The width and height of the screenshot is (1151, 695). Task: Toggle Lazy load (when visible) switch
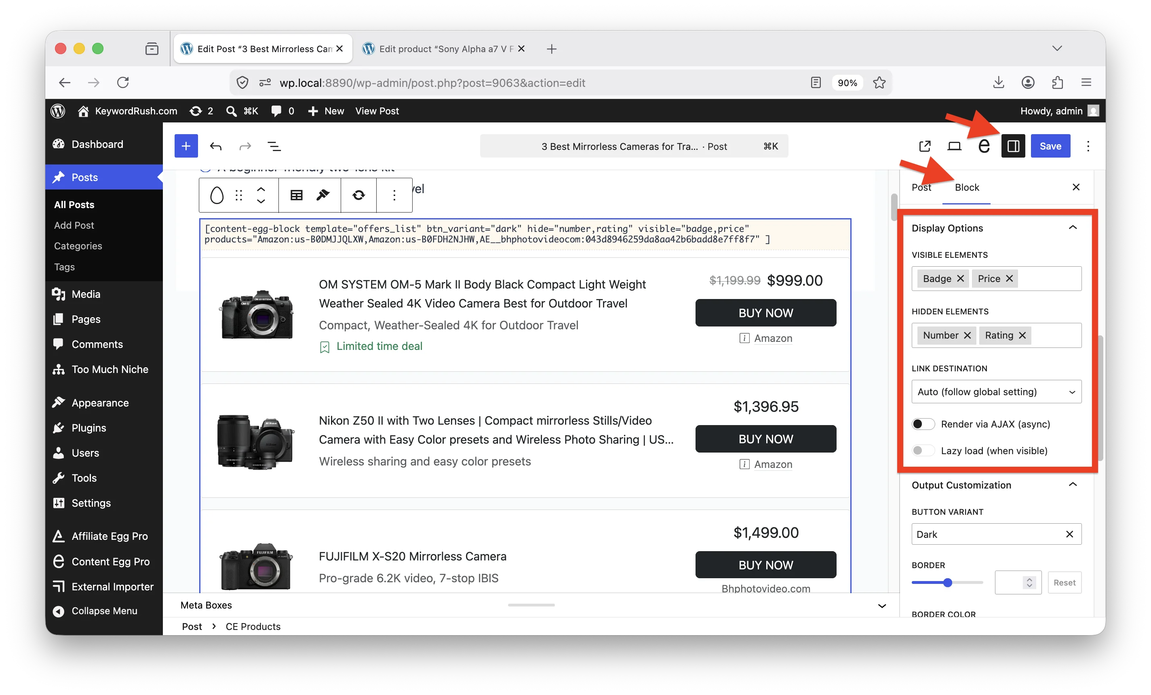[x=923, y=451]
